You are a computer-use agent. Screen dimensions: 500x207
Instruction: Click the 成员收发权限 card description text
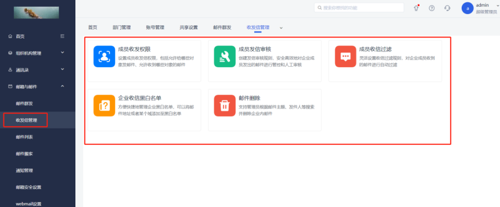[x=156, y=61]
